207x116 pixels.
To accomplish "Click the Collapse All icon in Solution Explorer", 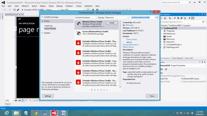I will click(181, 18).
